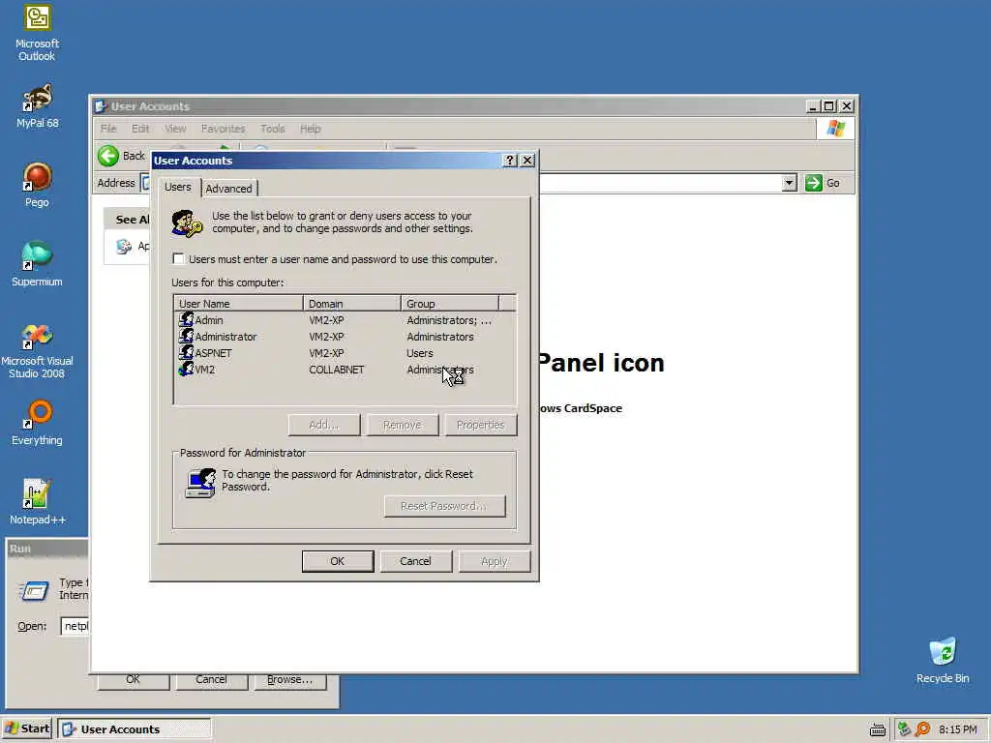
Task: Select the Users tab
Action: (x=178, y=187)
